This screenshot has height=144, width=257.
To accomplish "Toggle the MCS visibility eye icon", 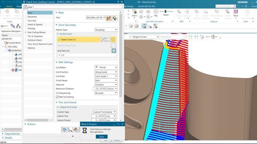I will pos(144,26).
